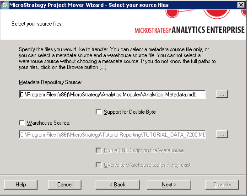The height and width of the screenshot is (196, 248).
Task: Click the Metadata Repository Source path field
Action: (x=112, y=95)
